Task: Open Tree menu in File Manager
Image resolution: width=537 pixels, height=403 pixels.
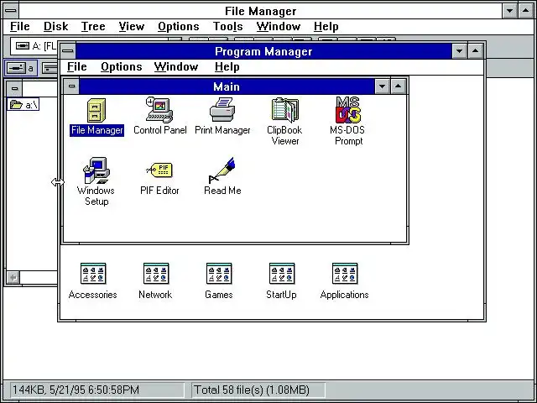Action: click(93, 26)
